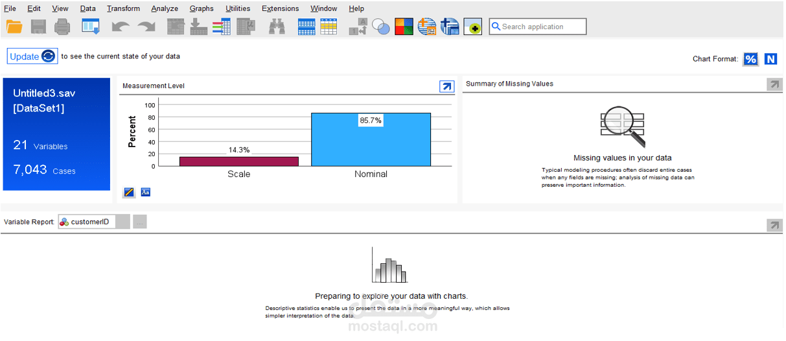The width and height of the screenshot is (786, 341).
Task: Open the customerID variable selector
Action: point(94,222)
